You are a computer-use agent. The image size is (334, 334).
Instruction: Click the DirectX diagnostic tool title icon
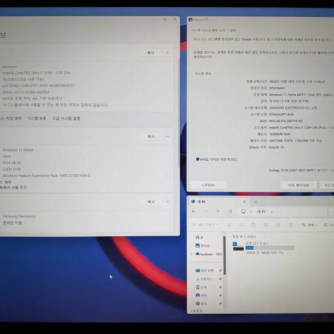pos(190,20)
